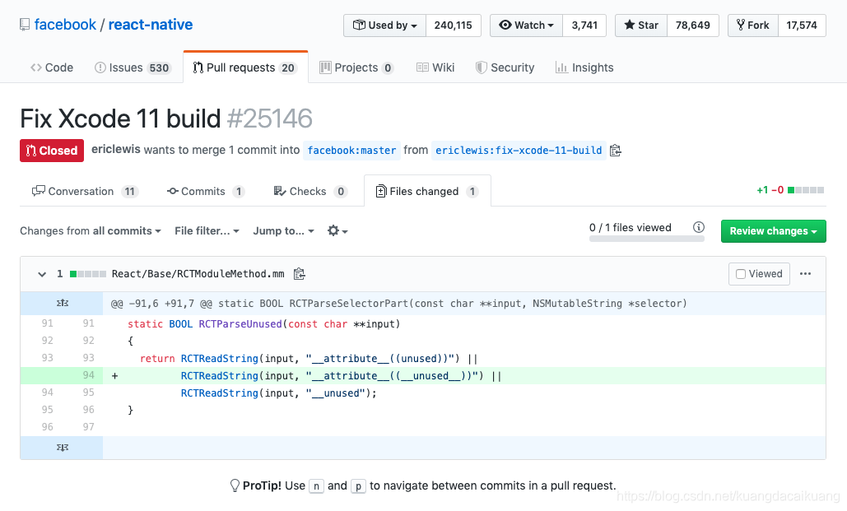View the 240,115 dependents count
This screenshot has height=511, width=847.
454,26
